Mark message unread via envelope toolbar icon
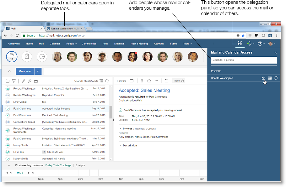This screenshot has width=286, height=187. pos(149,81)
